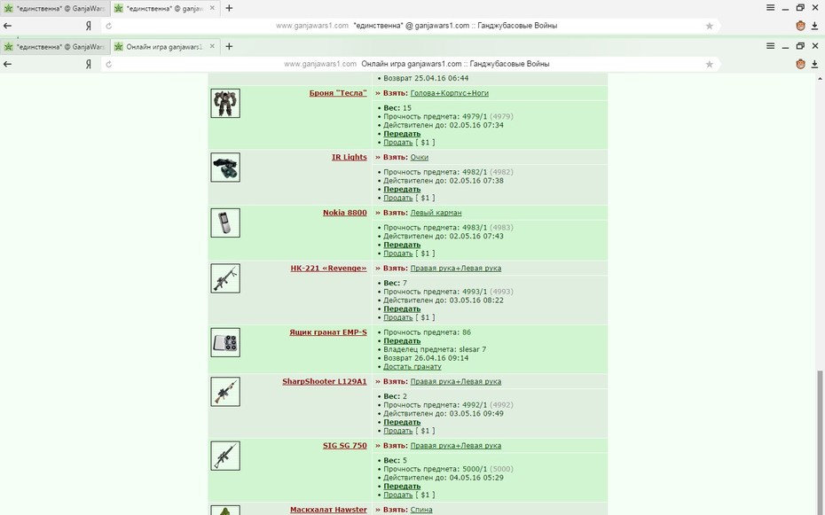
Task: Switch to second "единственна" tab, background window
Action: (165, 8)
